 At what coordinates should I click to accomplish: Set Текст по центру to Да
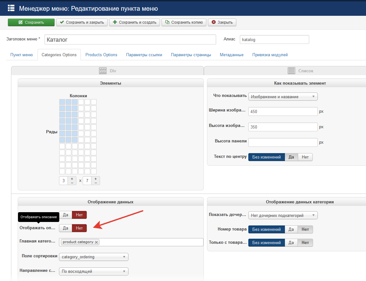[x=291, y=157]
